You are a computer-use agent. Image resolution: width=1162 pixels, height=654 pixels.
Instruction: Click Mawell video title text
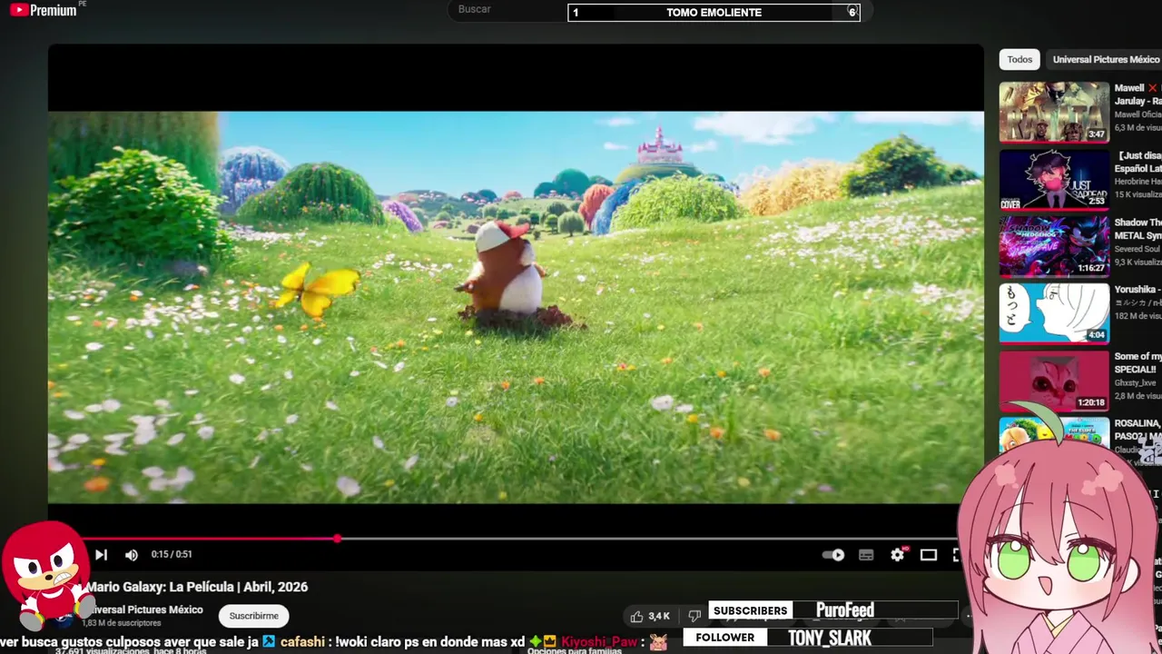tap(1137, 94)
